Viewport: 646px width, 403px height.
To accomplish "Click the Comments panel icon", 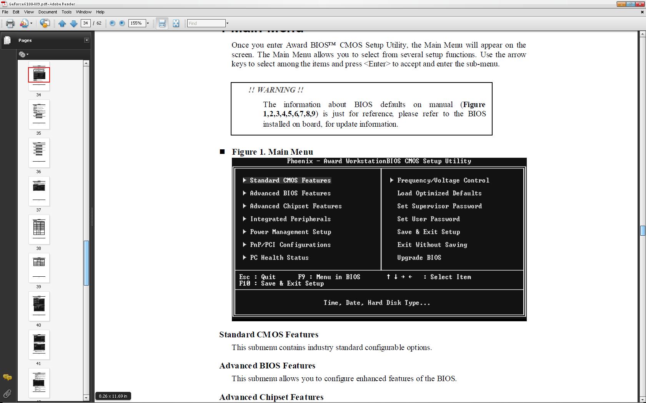I will [7, 378].
